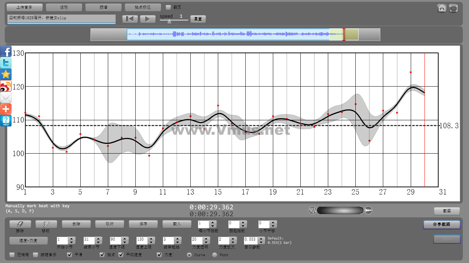Image resolution: width=469 pixels, height=263 pixels.
Task: Open more sharing options plus icon
Action: click(x=6, y=109)
